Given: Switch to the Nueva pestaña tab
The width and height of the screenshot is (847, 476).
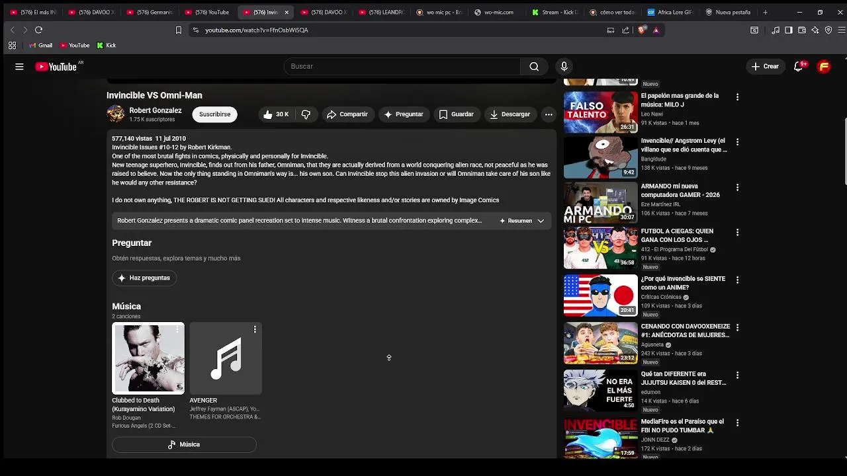Looking at the screenshot, I should (x=728, y=12).
